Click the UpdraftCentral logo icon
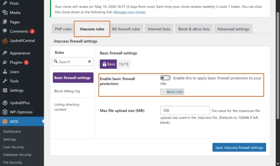Screen dimensions: 280x166 5,41
